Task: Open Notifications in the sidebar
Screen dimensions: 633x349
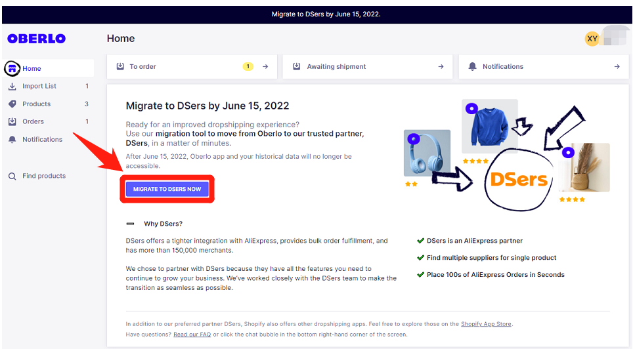Action: pyautogui.click(x=49, y=140)
